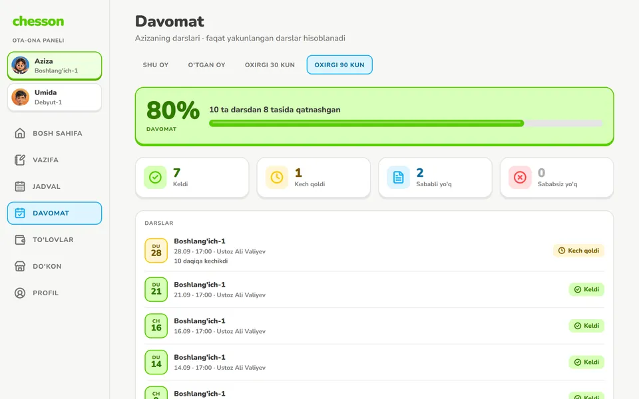Screen dimensions: 639x399
Task: Go to Bosh Sahifa in sidebar
Action: click(x=57, y=133)
